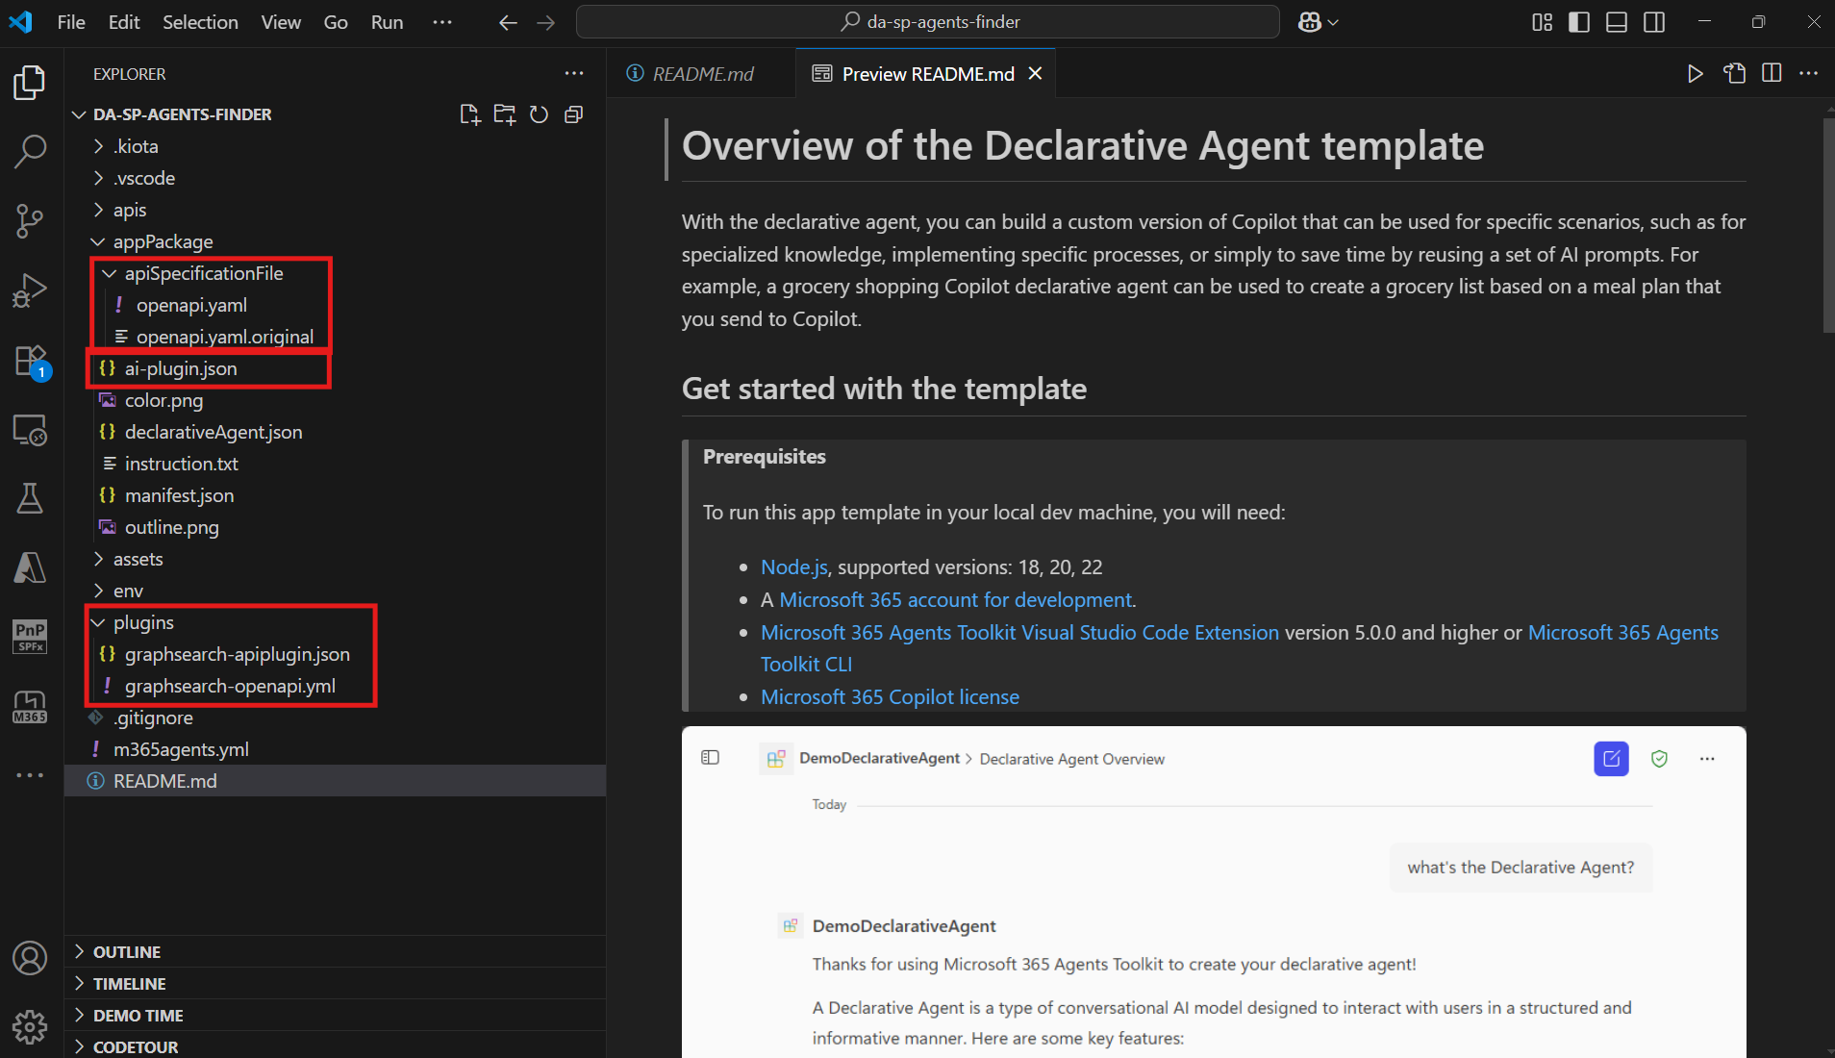
Task: Open the Agents Toolkit Visual Studio Code Extension link
Action: click(x=1019, y=633)
